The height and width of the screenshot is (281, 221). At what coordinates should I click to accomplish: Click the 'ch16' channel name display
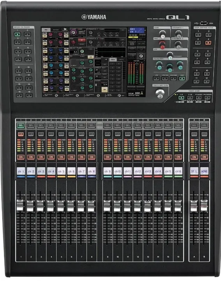[x=178, y=171]
